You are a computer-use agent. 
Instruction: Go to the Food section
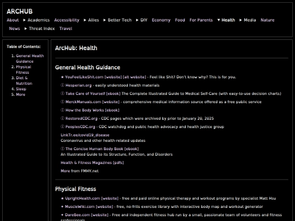180,20
